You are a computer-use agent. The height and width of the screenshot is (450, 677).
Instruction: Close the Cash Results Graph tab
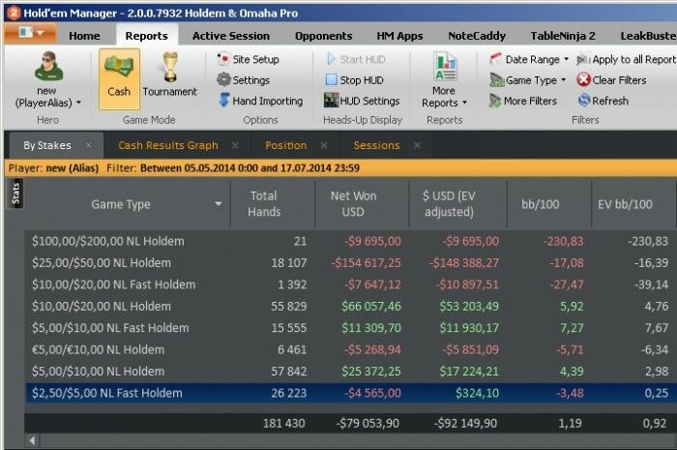235,145
